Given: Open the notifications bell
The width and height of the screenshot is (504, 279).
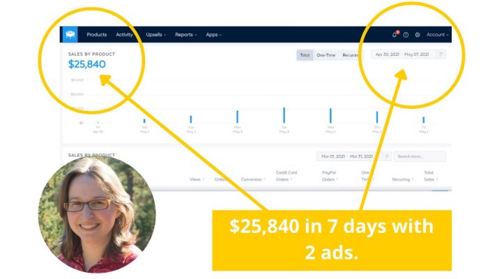Looking at the screenshot, I should 395,34.
